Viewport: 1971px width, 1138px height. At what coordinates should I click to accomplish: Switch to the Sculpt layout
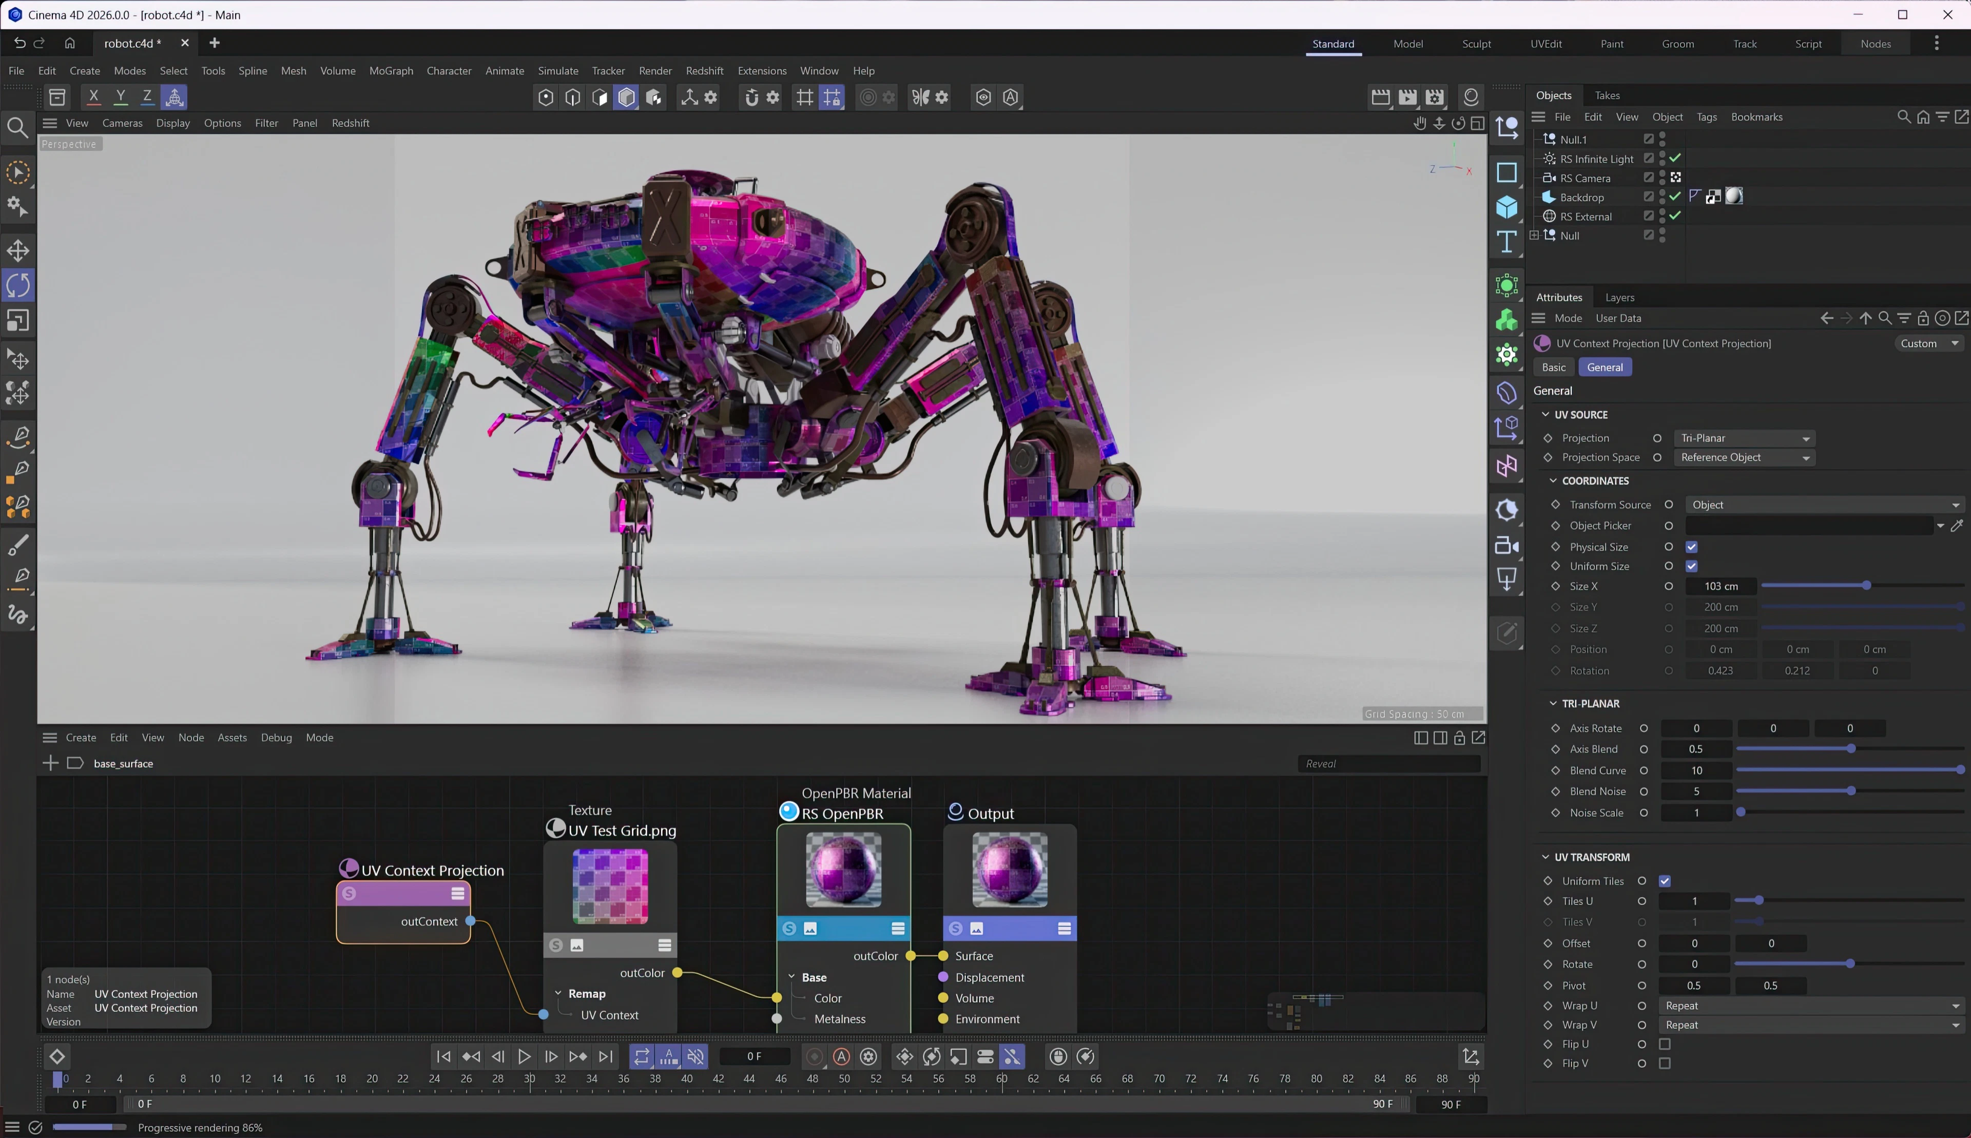(x=1476, y=44)
